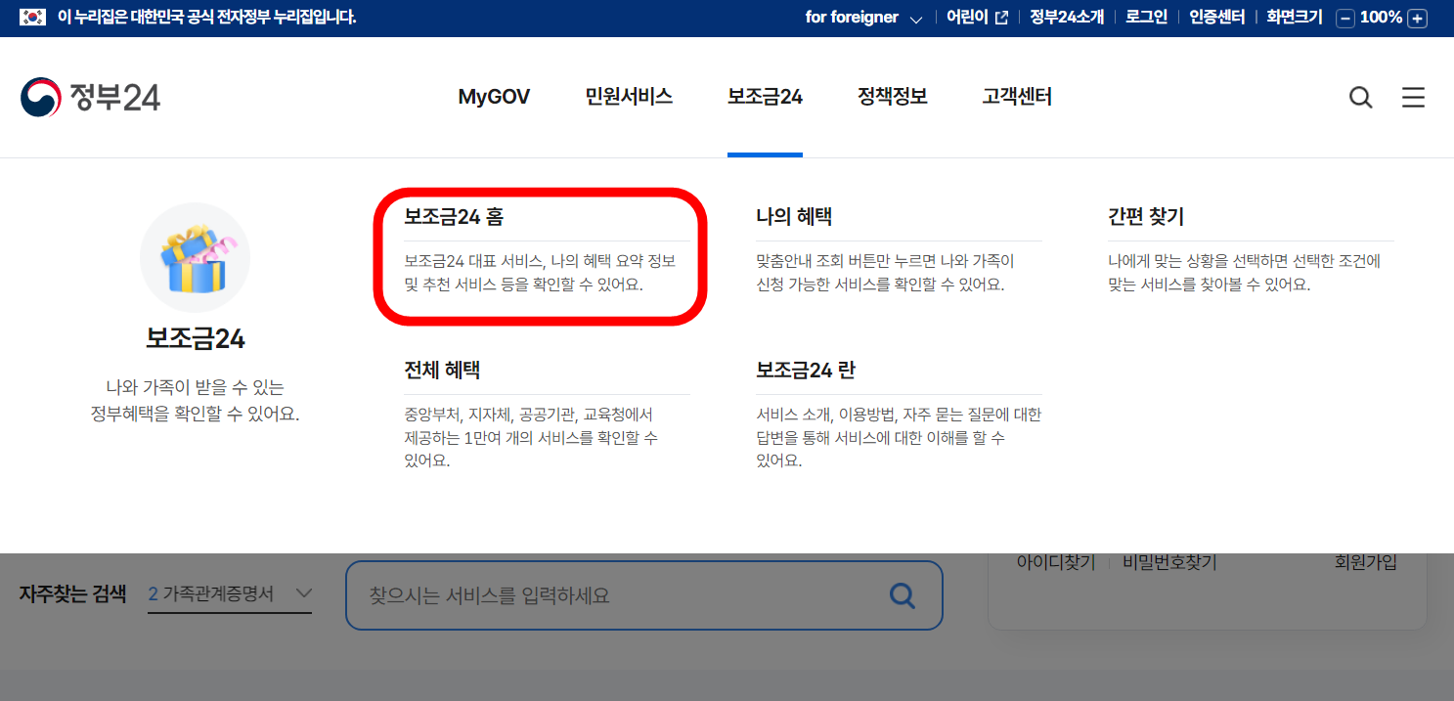Click the official e-government notice text
Viewport: 1454px width, 701px height.
206,18
